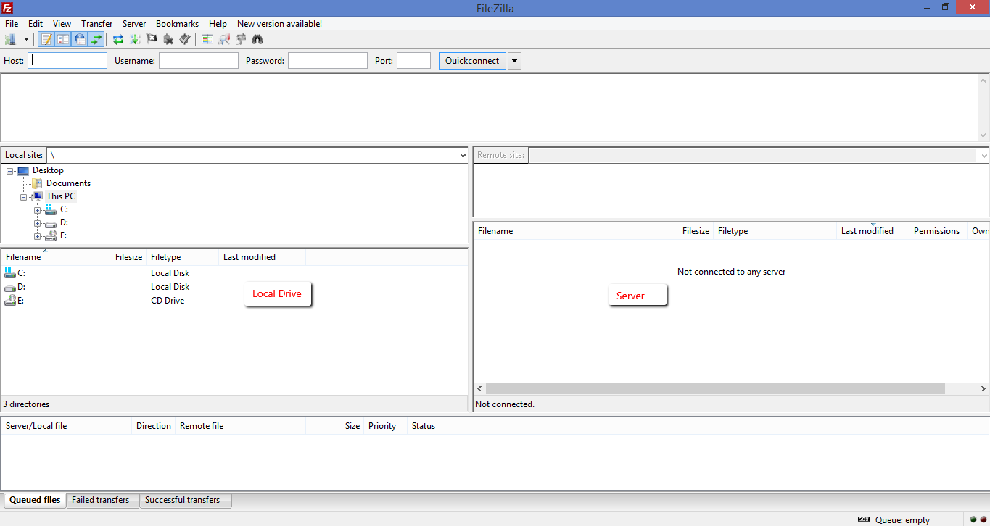Open the File menu
The width and height of the screenshot is (990, 526).
[x=12, y=24]
